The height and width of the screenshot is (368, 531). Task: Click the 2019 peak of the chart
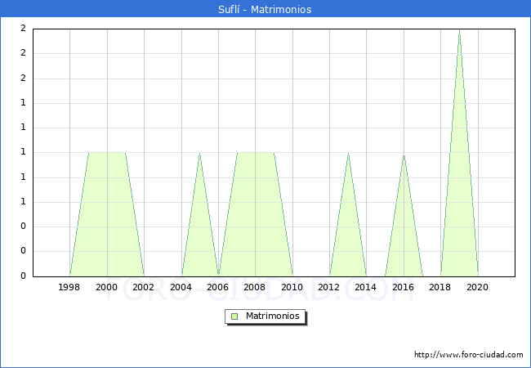point(459,31)
